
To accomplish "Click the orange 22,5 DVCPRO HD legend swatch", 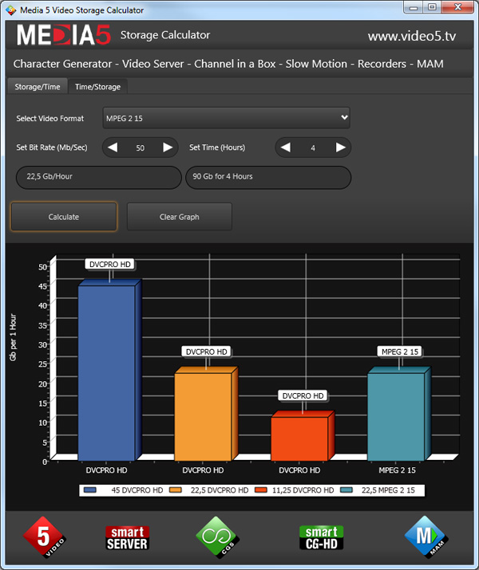I will 176,490.
